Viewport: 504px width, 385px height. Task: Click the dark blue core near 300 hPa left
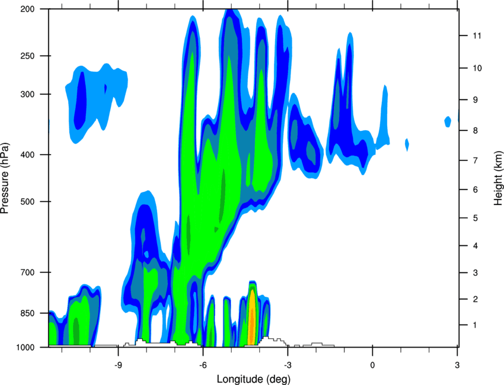[81, 100]
